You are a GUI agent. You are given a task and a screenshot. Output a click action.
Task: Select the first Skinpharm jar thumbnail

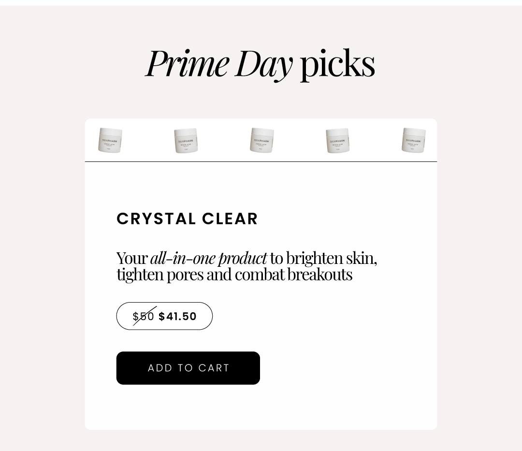pyautogui.click(x=110, y=141)
